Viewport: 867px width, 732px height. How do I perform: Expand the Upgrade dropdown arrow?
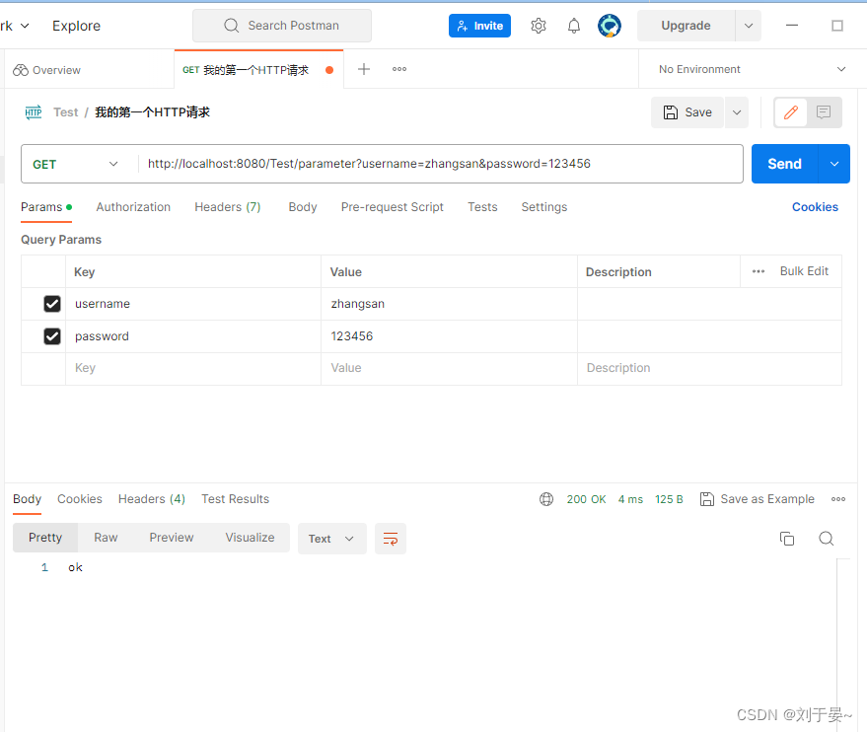748,26
